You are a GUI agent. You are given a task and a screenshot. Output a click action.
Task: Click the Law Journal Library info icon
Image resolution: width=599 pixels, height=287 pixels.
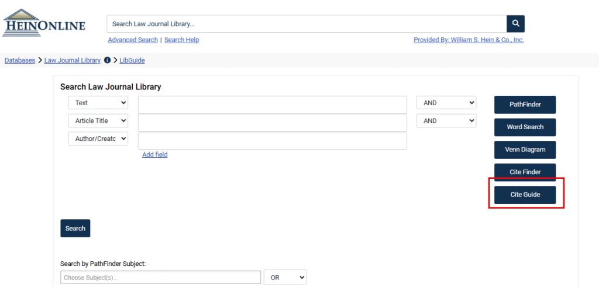click(107, 60)
